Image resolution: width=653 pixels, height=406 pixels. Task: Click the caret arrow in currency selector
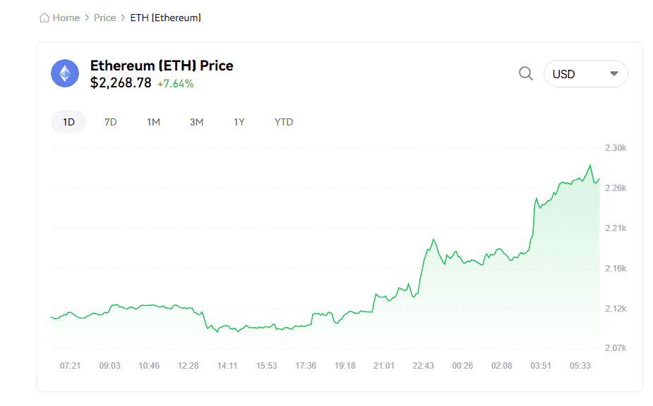(x=614, y=73)
